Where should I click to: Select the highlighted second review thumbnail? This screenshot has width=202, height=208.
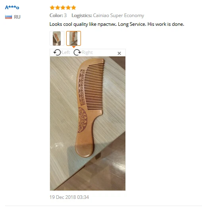coord(73,39)
